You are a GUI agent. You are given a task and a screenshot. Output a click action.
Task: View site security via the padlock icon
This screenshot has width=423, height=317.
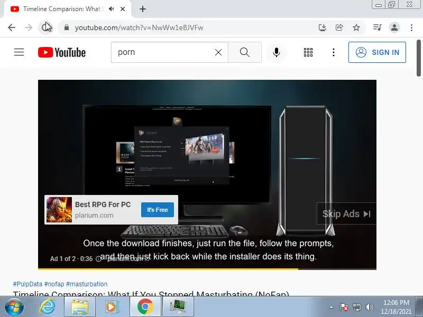(67, 27)
